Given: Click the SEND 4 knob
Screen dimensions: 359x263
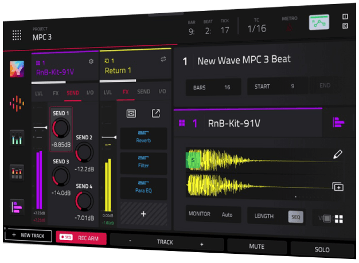Looking at the screenshot, I should tap(84, 201).
